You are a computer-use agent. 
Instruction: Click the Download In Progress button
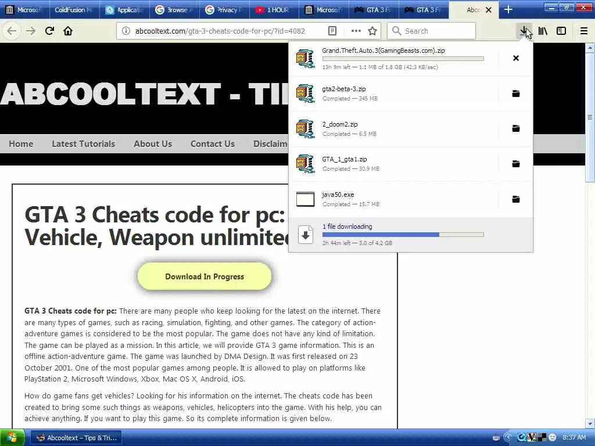pyautogui.click(x=205, y=276)
